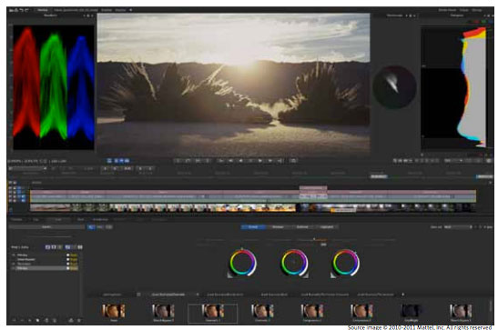The height and width of the screenshot is (330, 498).
Task: Click the middle Gamma color wheel
Action: pyautogui.click(x=294, y=263)
